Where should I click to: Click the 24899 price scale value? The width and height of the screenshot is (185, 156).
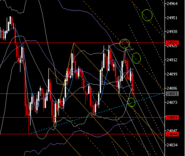point(172,74)
